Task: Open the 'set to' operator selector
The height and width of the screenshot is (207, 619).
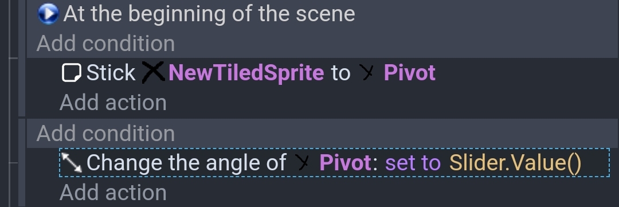Action: click(413, 163)
